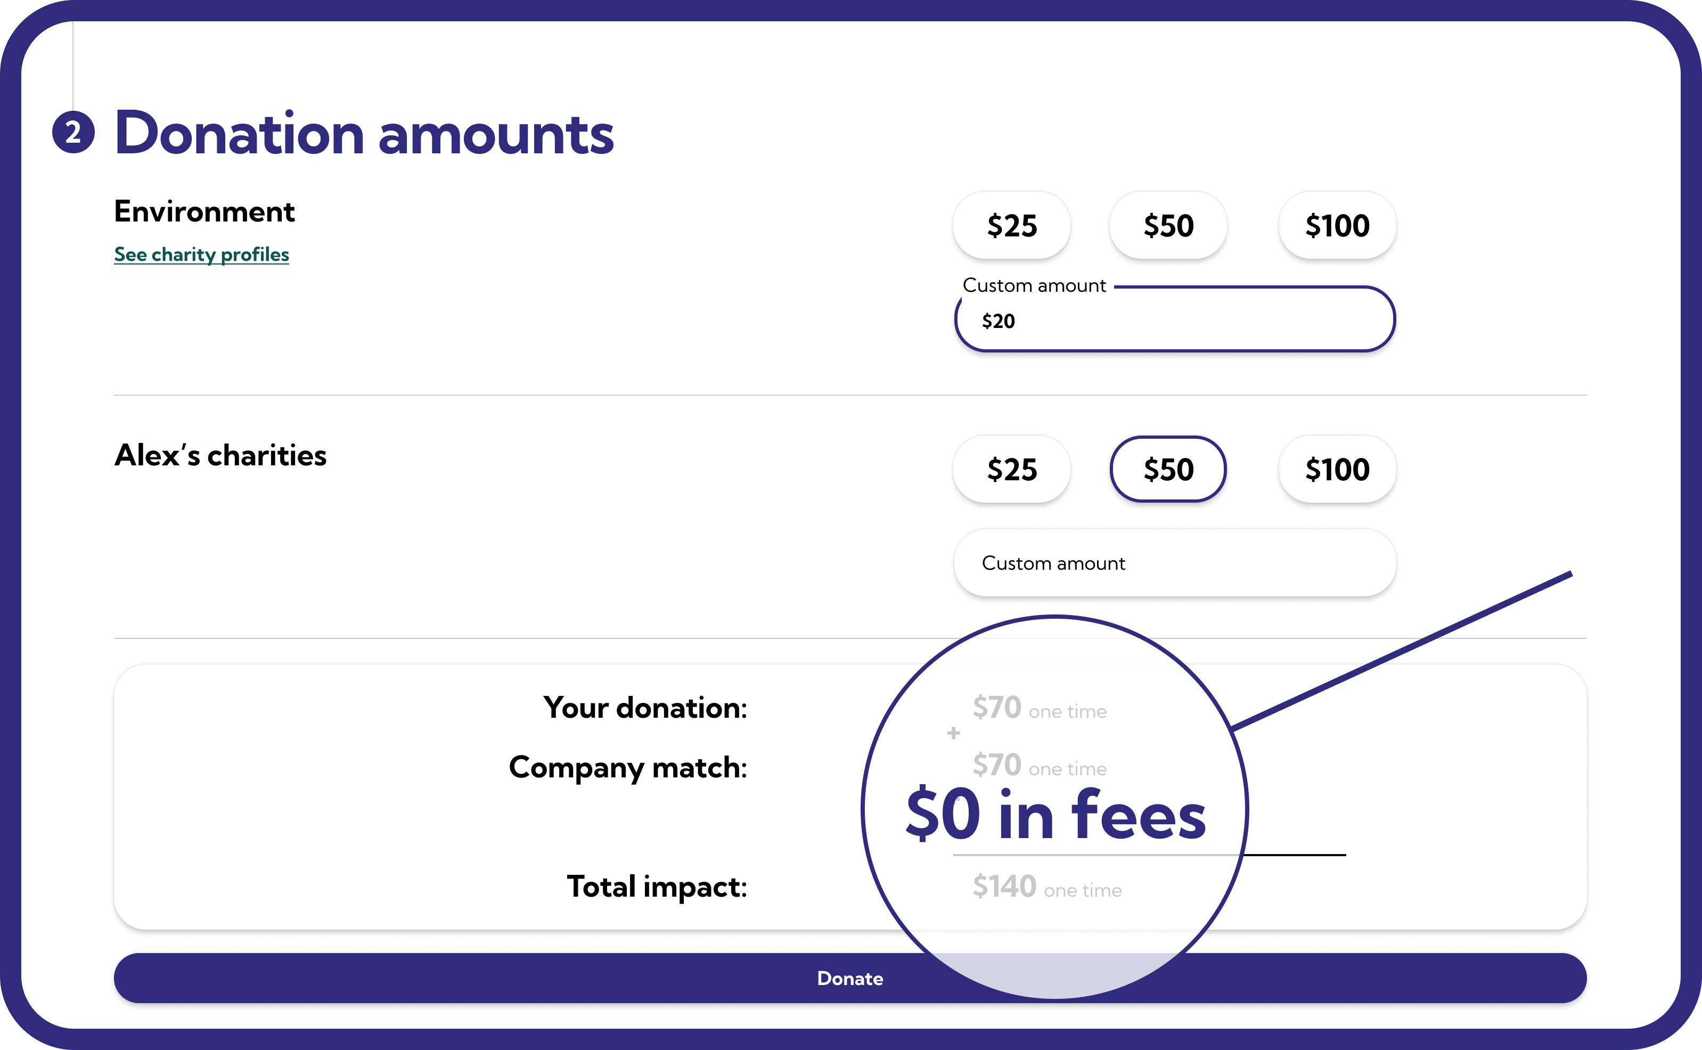Choose $100 for Alex's charities
Image resolution: width=1702 pixels, height=1050 pixels.
click(x=1337, y=470)
